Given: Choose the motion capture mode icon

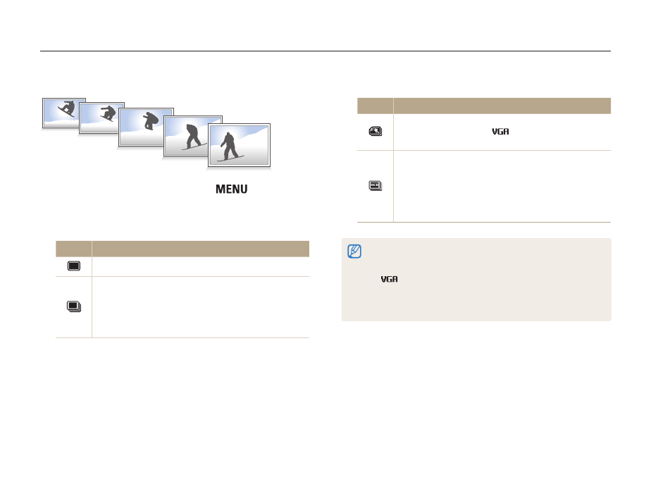Looking at the screenshot, I should click(376, 132).
